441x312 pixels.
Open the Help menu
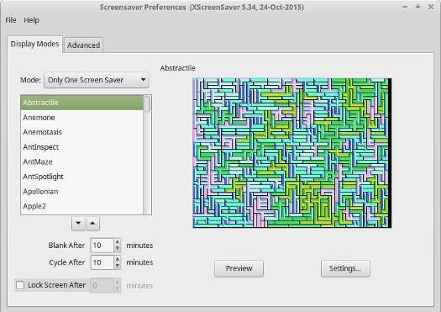(x=31, y=20)
